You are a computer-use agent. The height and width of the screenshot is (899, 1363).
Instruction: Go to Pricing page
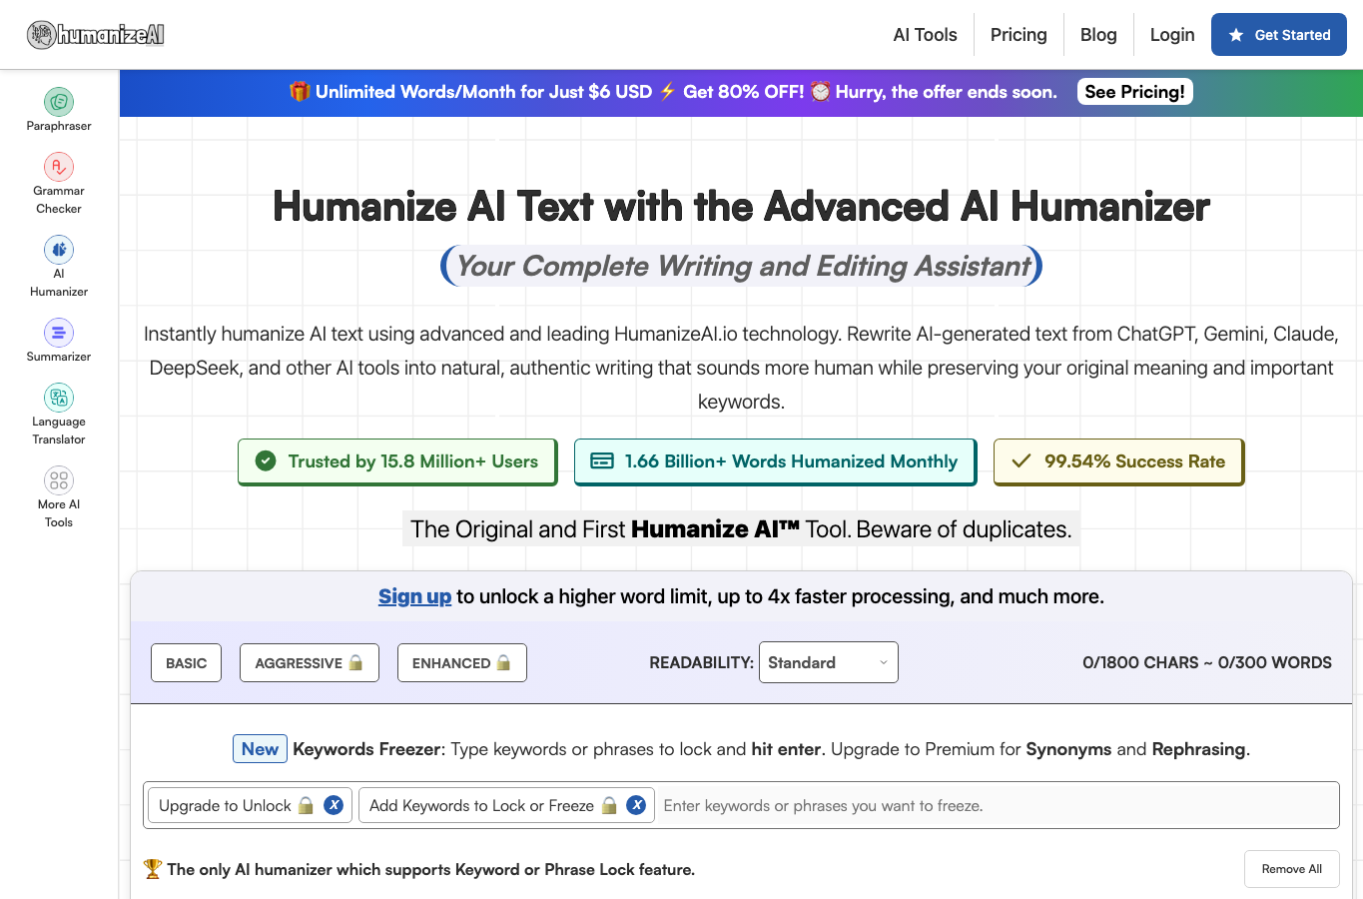point(1019,35)
